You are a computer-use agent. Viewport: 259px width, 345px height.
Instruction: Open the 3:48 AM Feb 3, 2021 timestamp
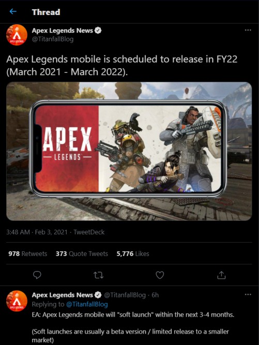pyautogui.click(x=37, y=232)
